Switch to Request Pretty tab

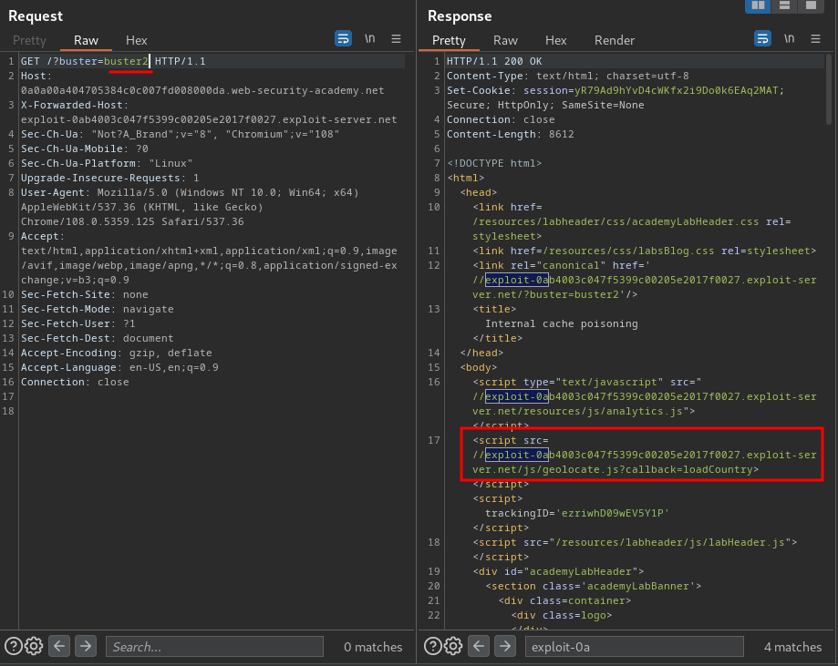click(x=29, y=41)
